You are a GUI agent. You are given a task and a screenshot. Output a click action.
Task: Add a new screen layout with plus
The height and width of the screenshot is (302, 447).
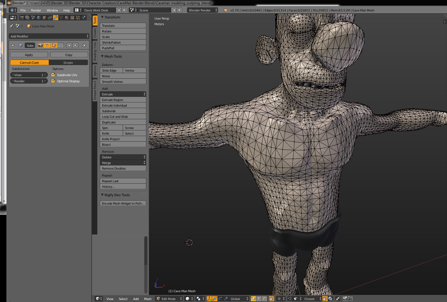coord(119,10)
